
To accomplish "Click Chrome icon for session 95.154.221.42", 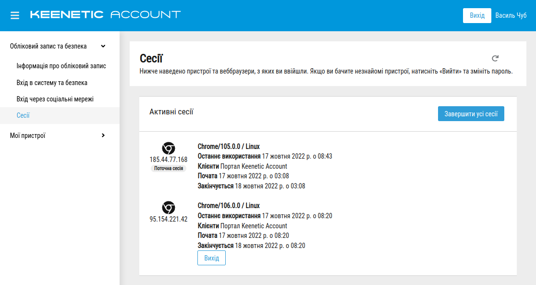I will click(168, 208).
